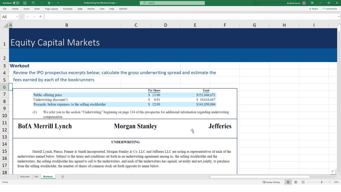Image resolution: width=341 pixels, height=192 pixels.
Task: Open the File menu
Action: coord(5,9)
